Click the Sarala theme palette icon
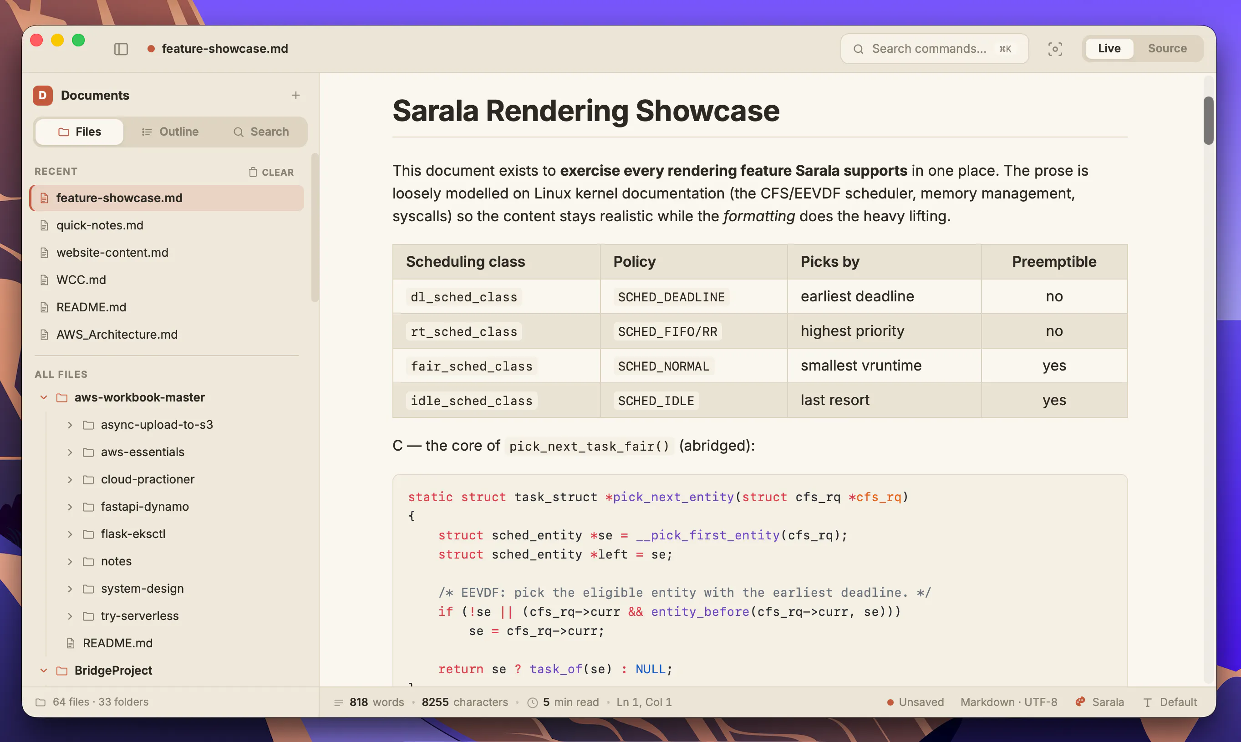1241x742 pixels. [x=1080, y=701]
